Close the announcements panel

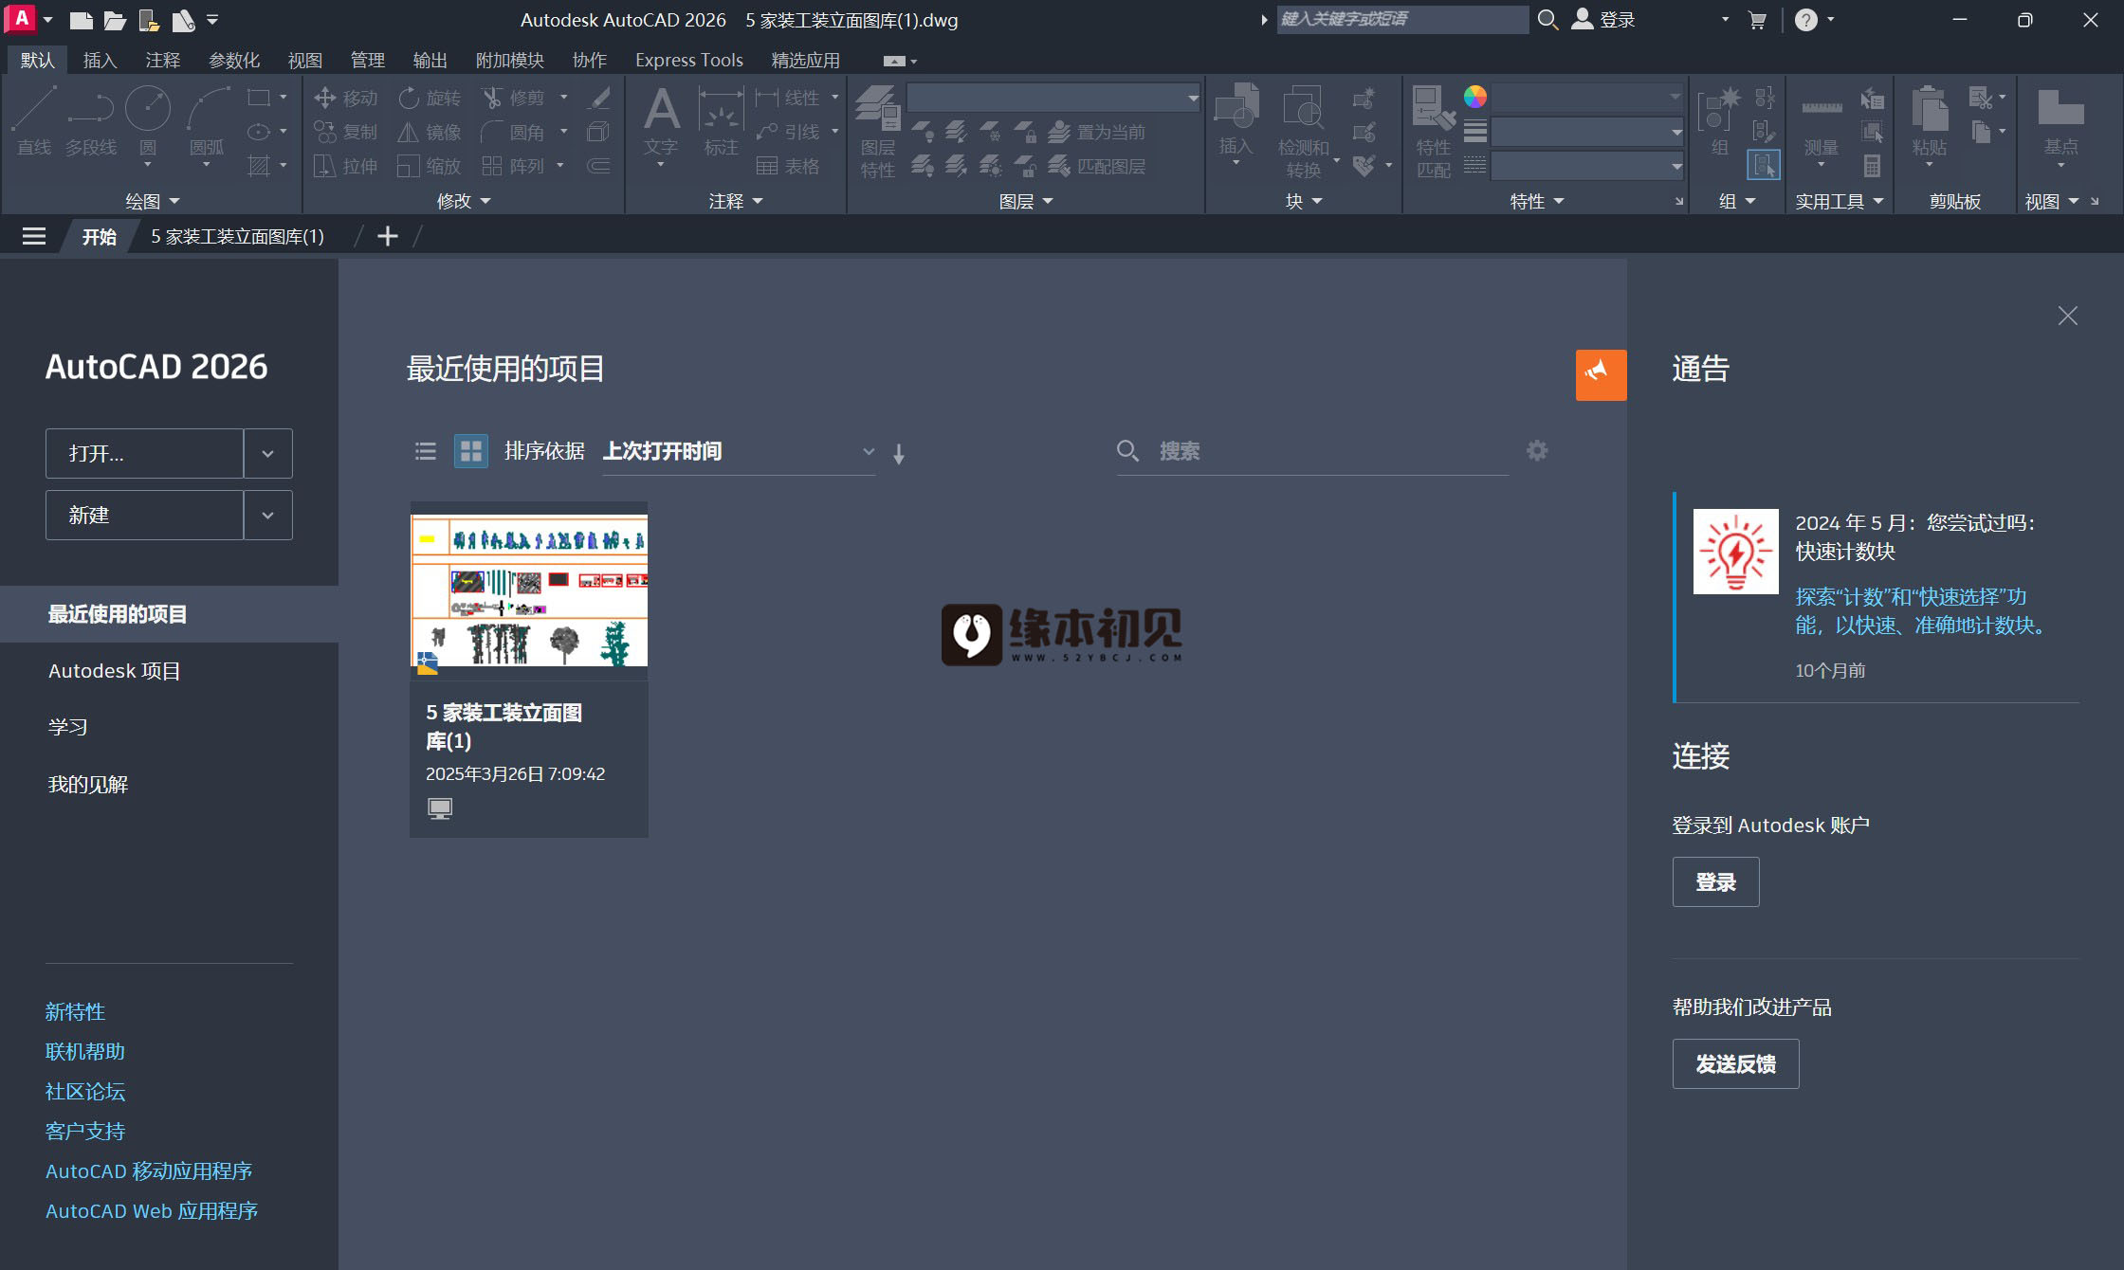pyautogui.click(x=2067, y=316)
